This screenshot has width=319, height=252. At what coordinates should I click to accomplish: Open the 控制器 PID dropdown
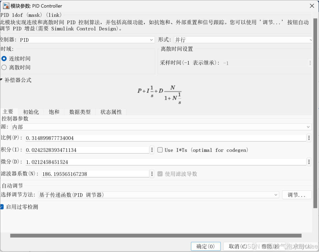87,40
